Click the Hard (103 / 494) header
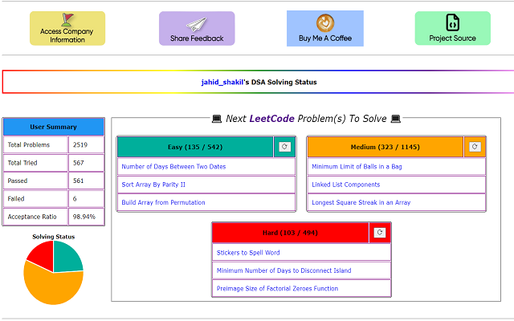 pyautogui.click(x=290, y=233)
